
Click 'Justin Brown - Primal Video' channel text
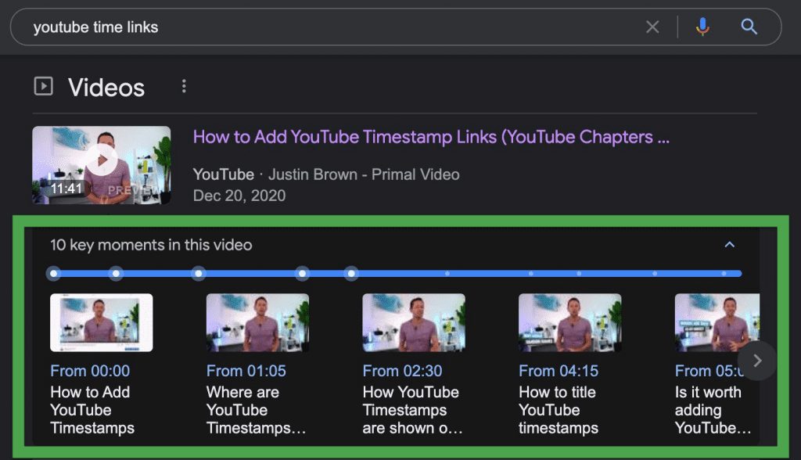pos(364,174)
